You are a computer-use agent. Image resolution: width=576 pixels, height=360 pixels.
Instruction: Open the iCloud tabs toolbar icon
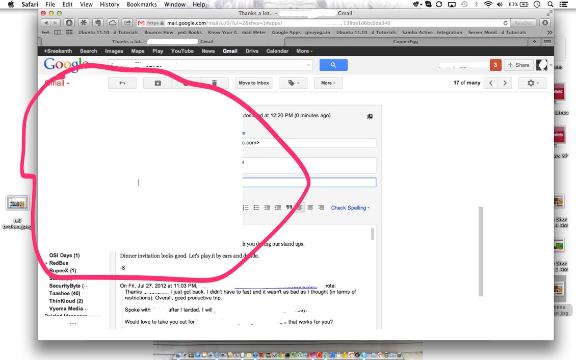(113, 23)
